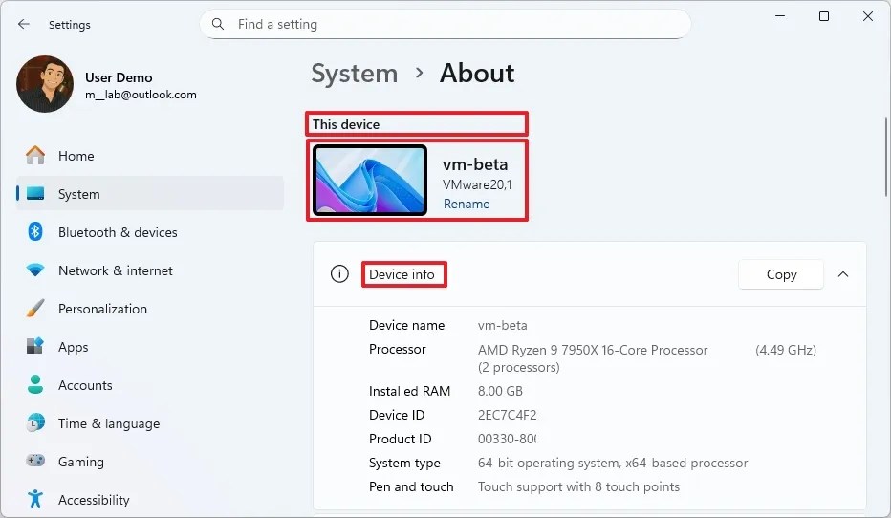Click the 64-bit operating system value
891x518 pixels.
[x=613, y=463]
